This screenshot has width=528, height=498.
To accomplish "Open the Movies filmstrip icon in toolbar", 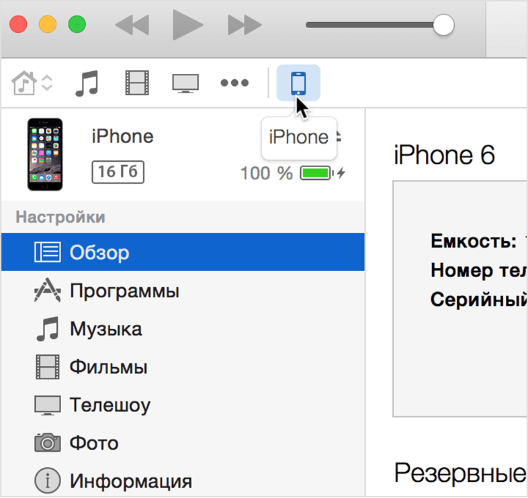I will point(137,83).
